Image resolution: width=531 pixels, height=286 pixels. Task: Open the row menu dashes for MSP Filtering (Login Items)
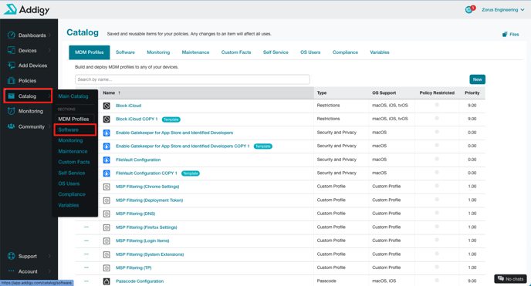point(86,241)
